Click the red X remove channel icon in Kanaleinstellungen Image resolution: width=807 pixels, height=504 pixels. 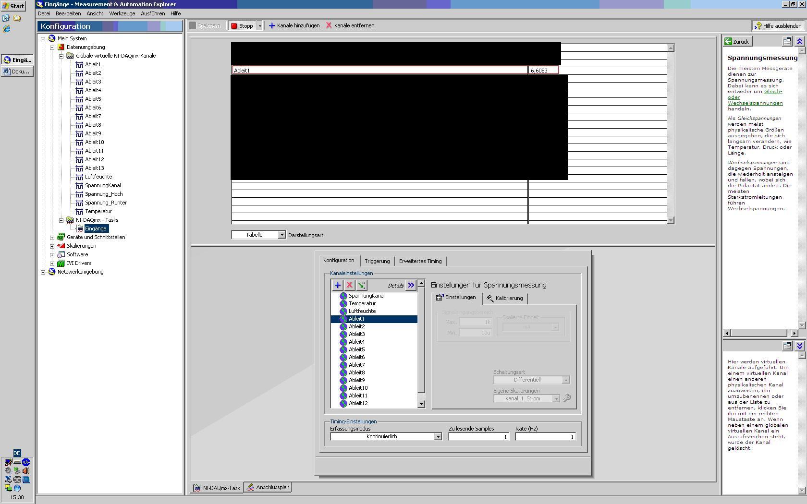click(x=350, y=285)
